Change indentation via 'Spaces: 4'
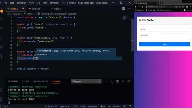 click(x=64, y=106)
